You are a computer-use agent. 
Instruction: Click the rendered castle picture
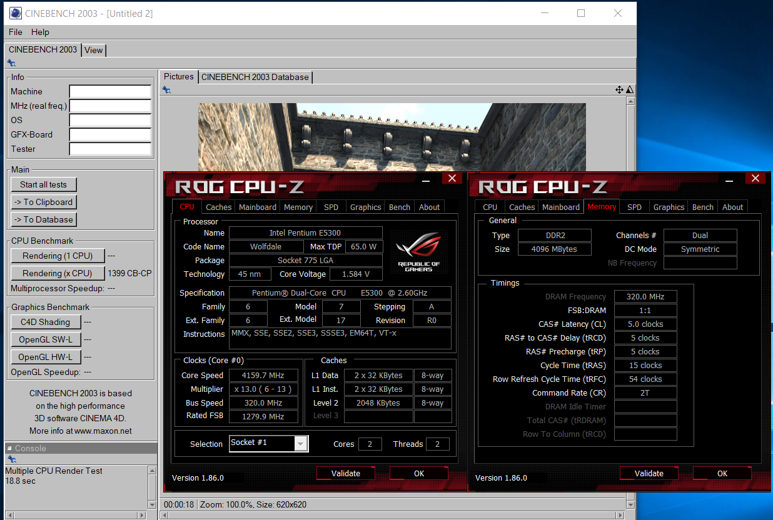(x=392, y=136)
